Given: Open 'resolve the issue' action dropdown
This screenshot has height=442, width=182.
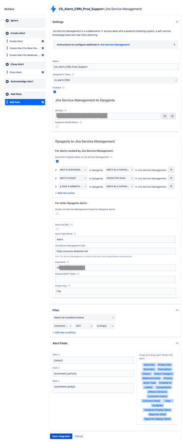Looking at the screenshot, I should [x=119, y=178].
